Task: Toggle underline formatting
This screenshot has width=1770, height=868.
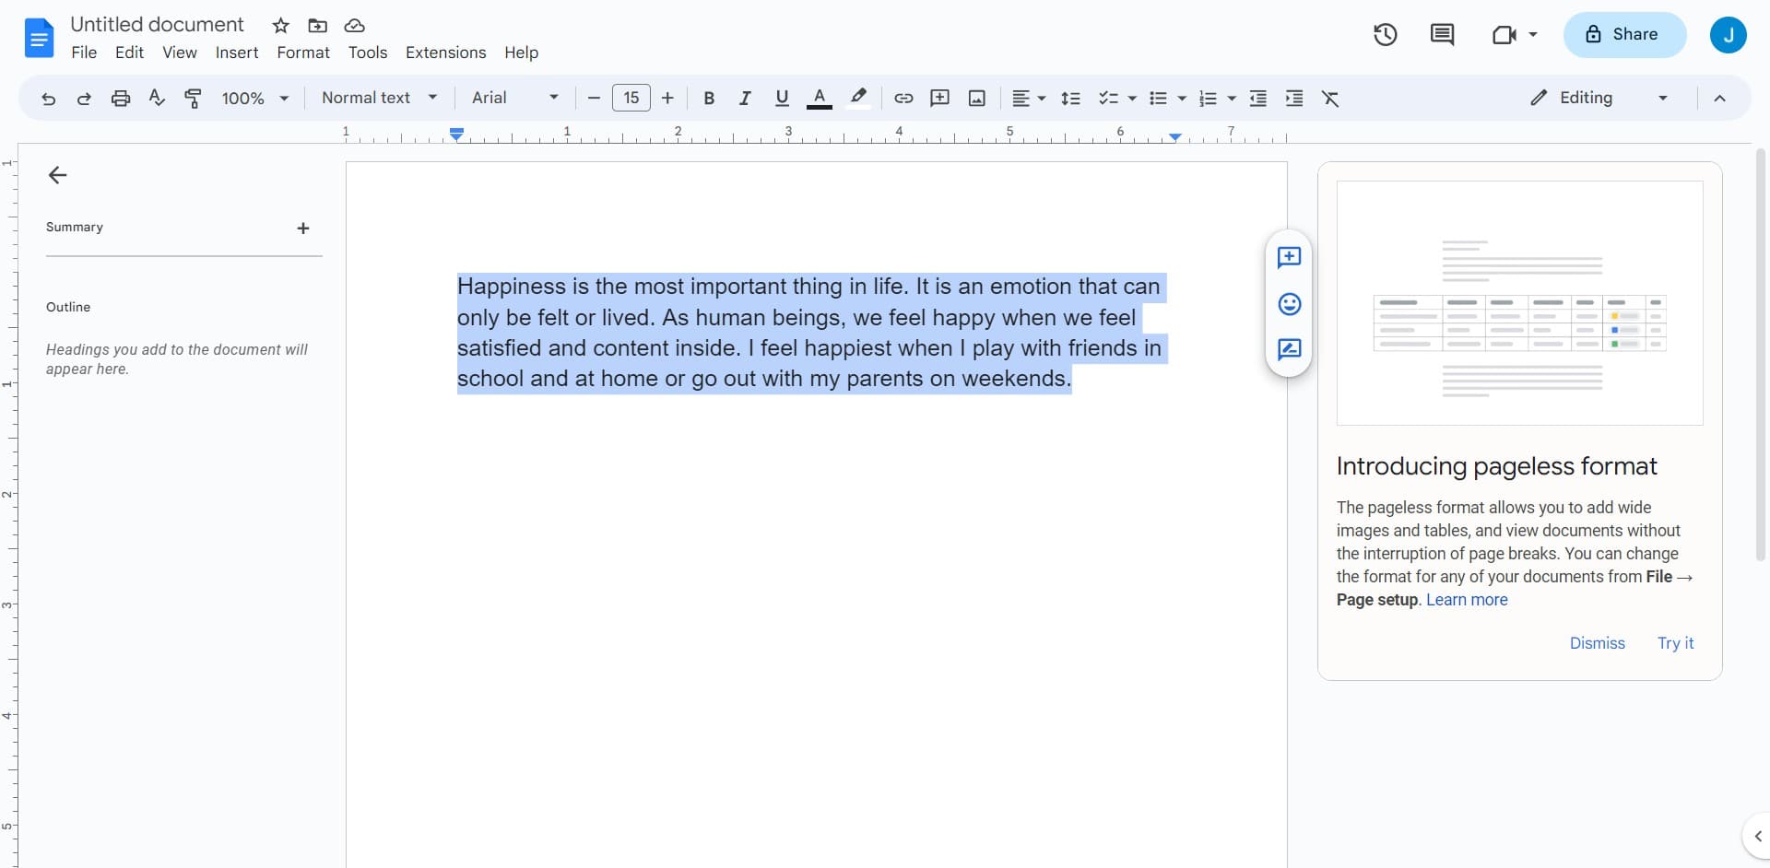Action: click(781, 98)
